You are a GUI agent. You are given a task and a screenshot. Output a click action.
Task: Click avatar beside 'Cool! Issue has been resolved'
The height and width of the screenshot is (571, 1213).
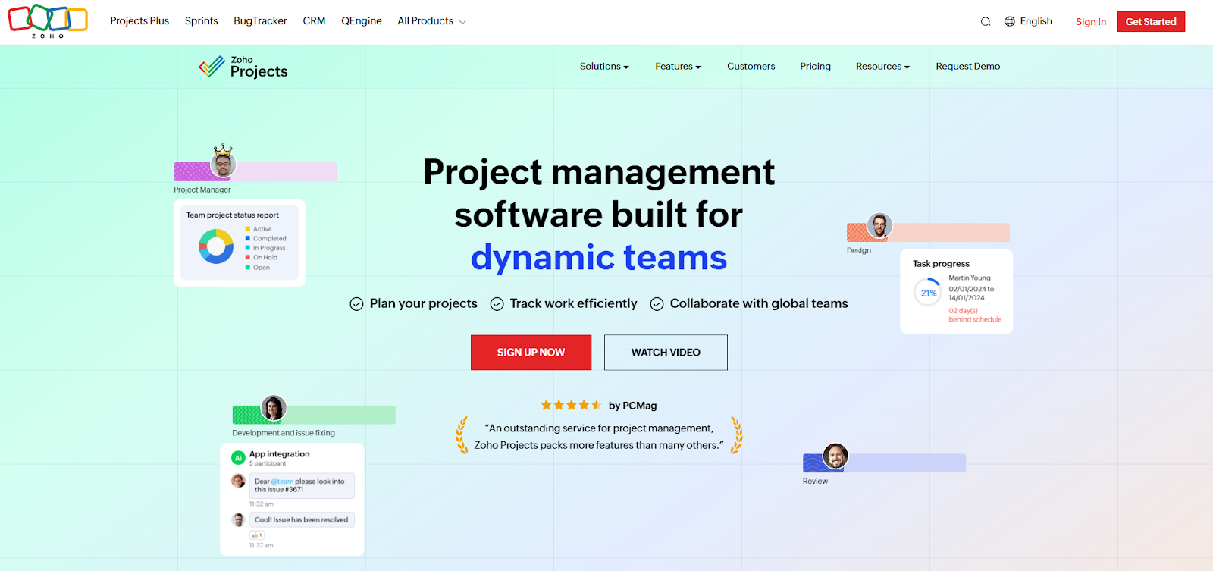pyautogui.click(x=238, y=519)
